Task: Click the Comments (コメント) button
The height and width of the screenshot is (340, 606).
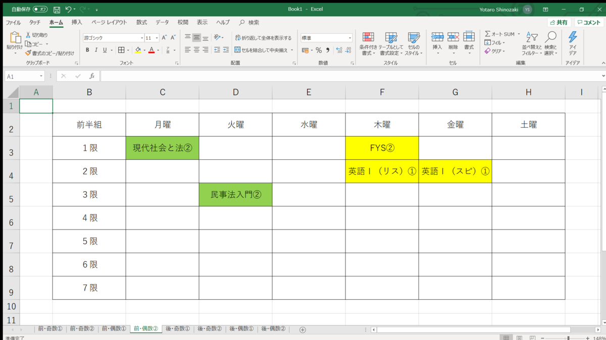Action: coord(589,22)
